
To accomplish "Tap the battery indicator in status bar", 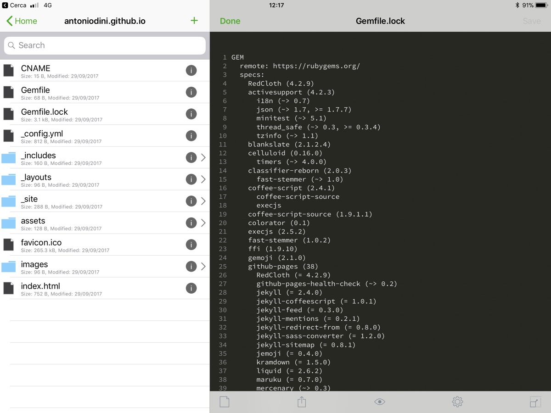I will (541, 6).
